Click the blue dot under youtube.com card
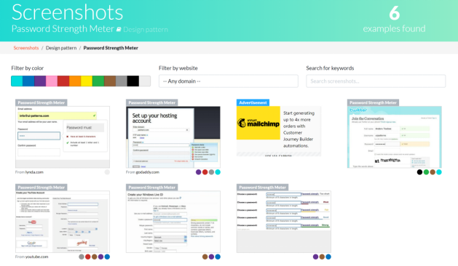 click(107, 257)
